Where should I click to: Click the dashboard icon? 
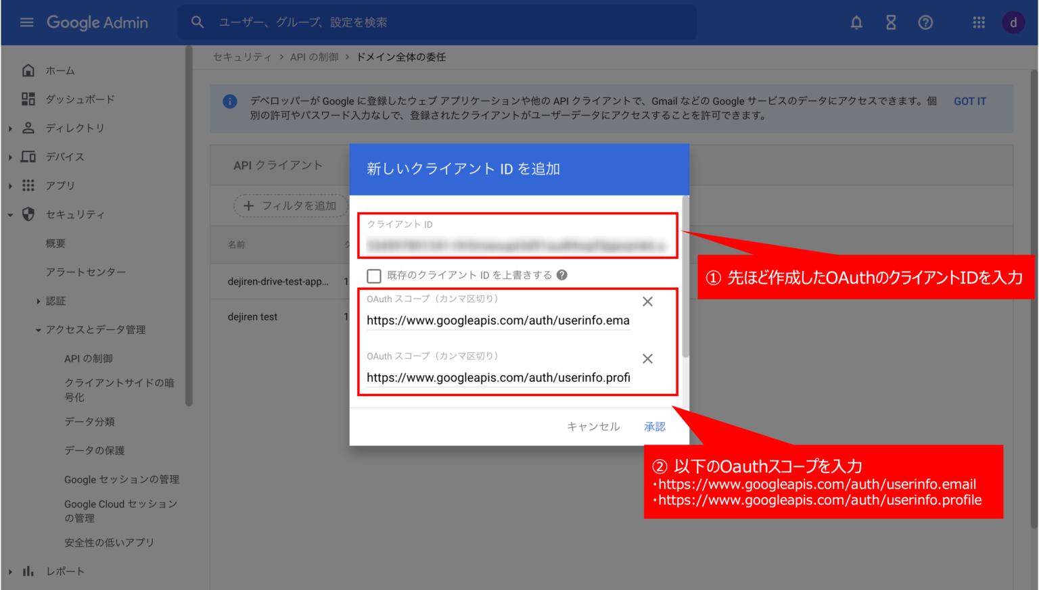click(x=28, y=99)
